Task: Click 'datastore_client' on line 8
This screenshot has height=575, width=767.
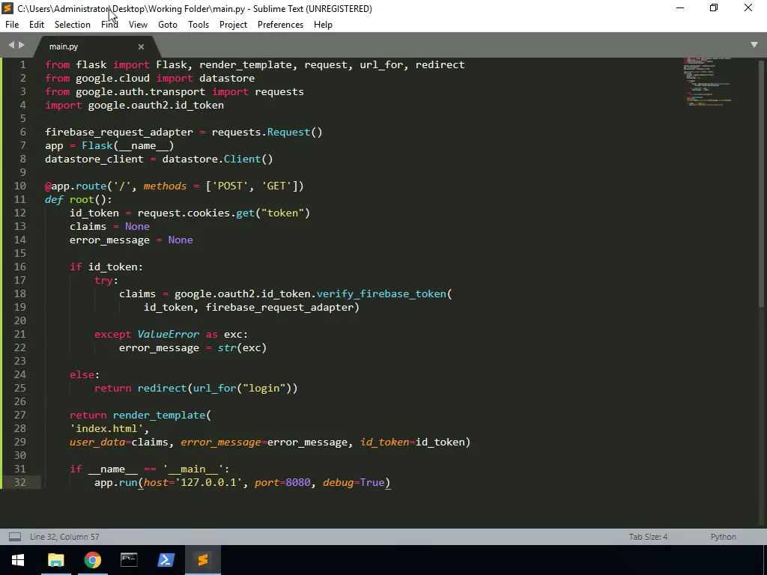Action: pos(94,159)
